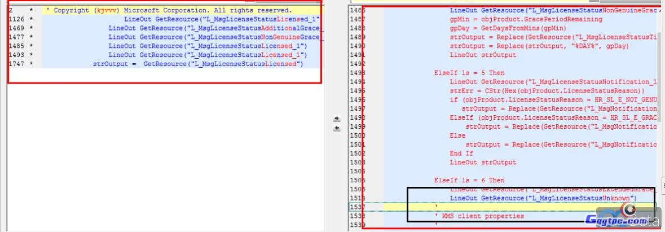Select the NonGenuineGrace difference at line 1477
Screen dimensions: 665x232
click(x=215, y=37)
